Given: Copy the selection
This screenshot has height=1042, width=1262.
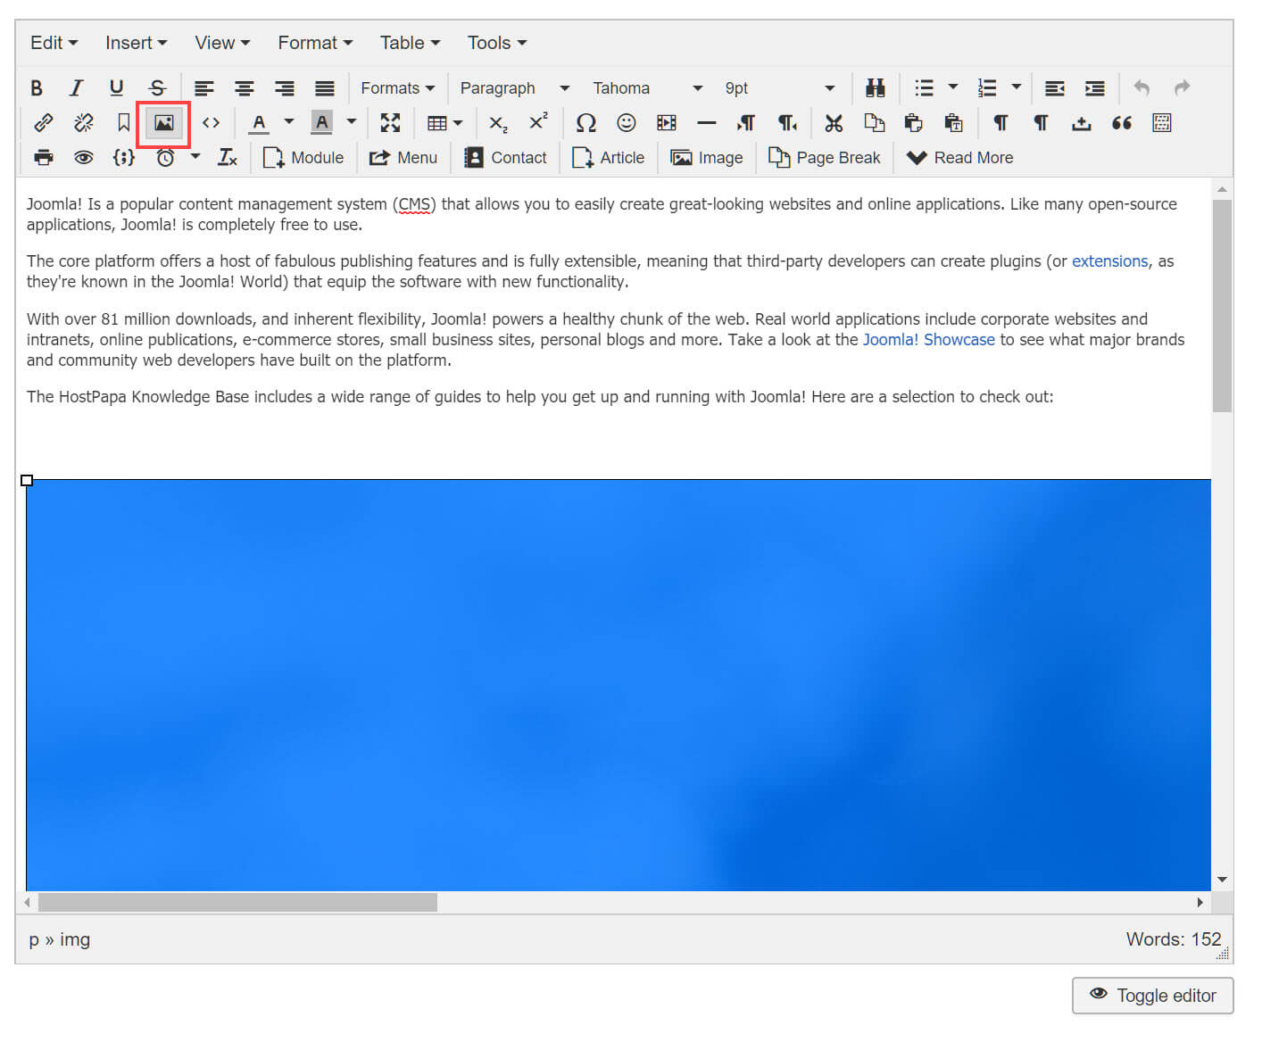Looking at the screenshot, I should point(875,123).
